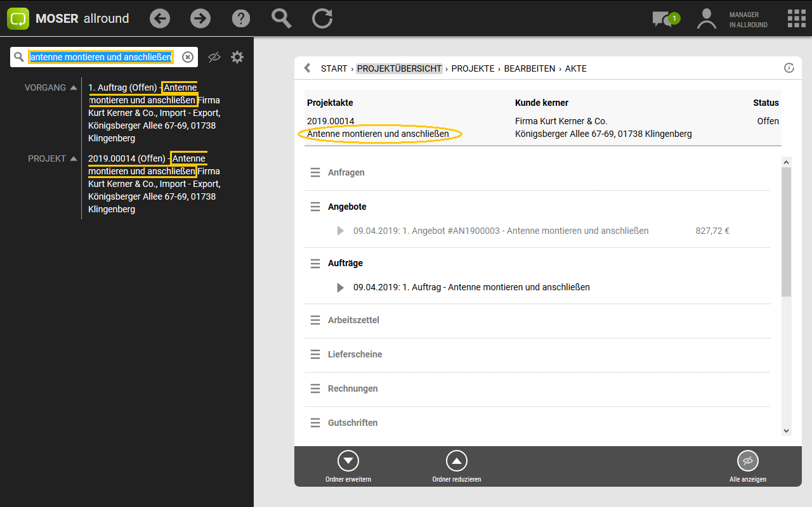812x507 pixels.
Task: Open search settings gear icon
Action: click(237, 57)
